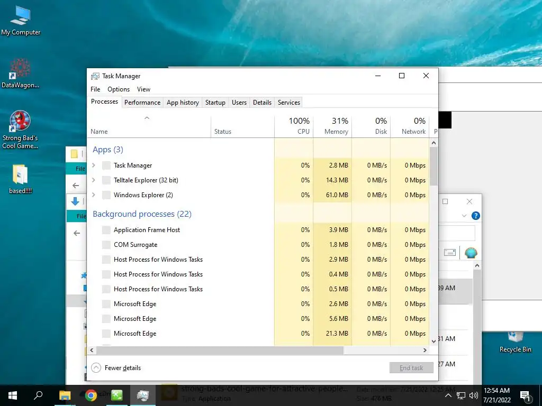Image resolution: width=542 pixels, height=406 pixels.
Task: Click the Windows Explorer process icon
Action: 106,195
